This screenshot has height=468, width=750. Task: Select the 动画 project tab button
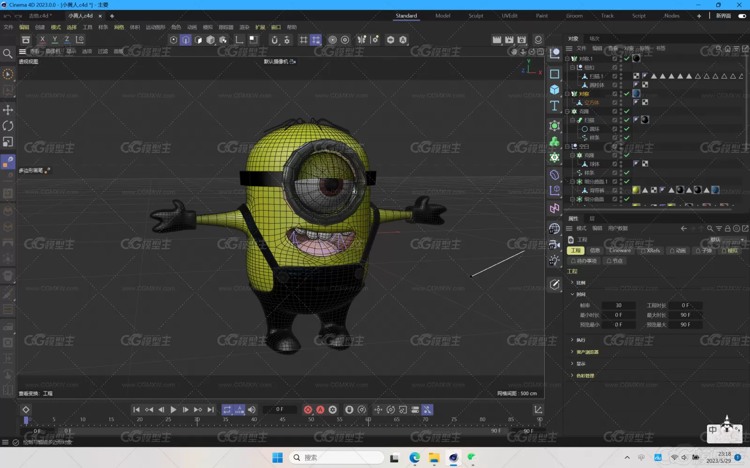point(678,251)
